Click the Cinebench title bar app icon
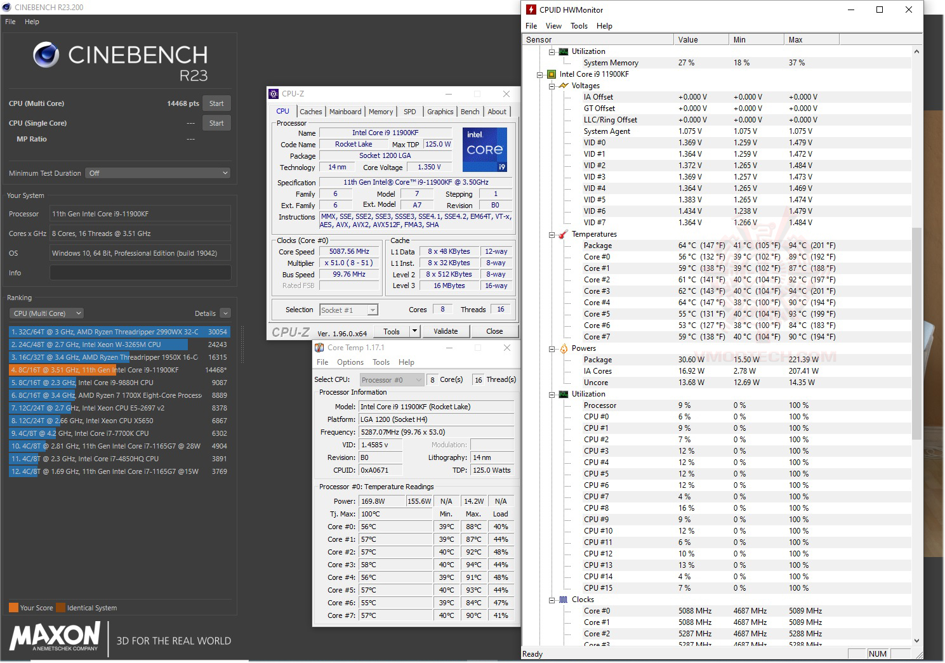This screenshot has height=663, width=945. [x=8, y=7]
